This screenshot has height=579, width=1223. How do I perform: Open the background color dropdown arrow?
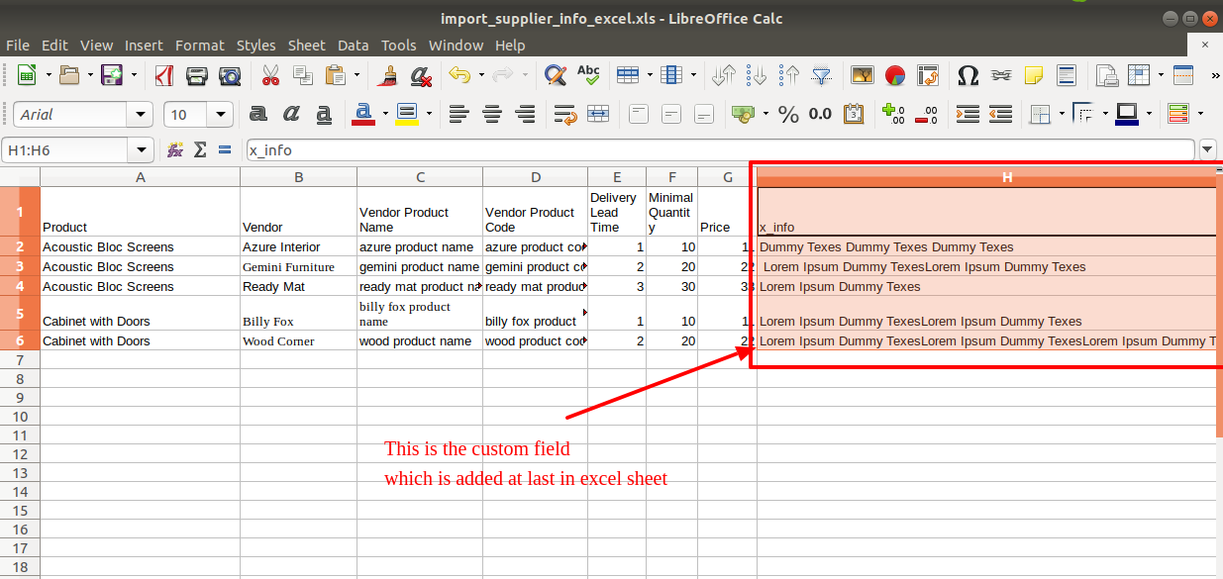pyautogui.click(x=428, y=114)
